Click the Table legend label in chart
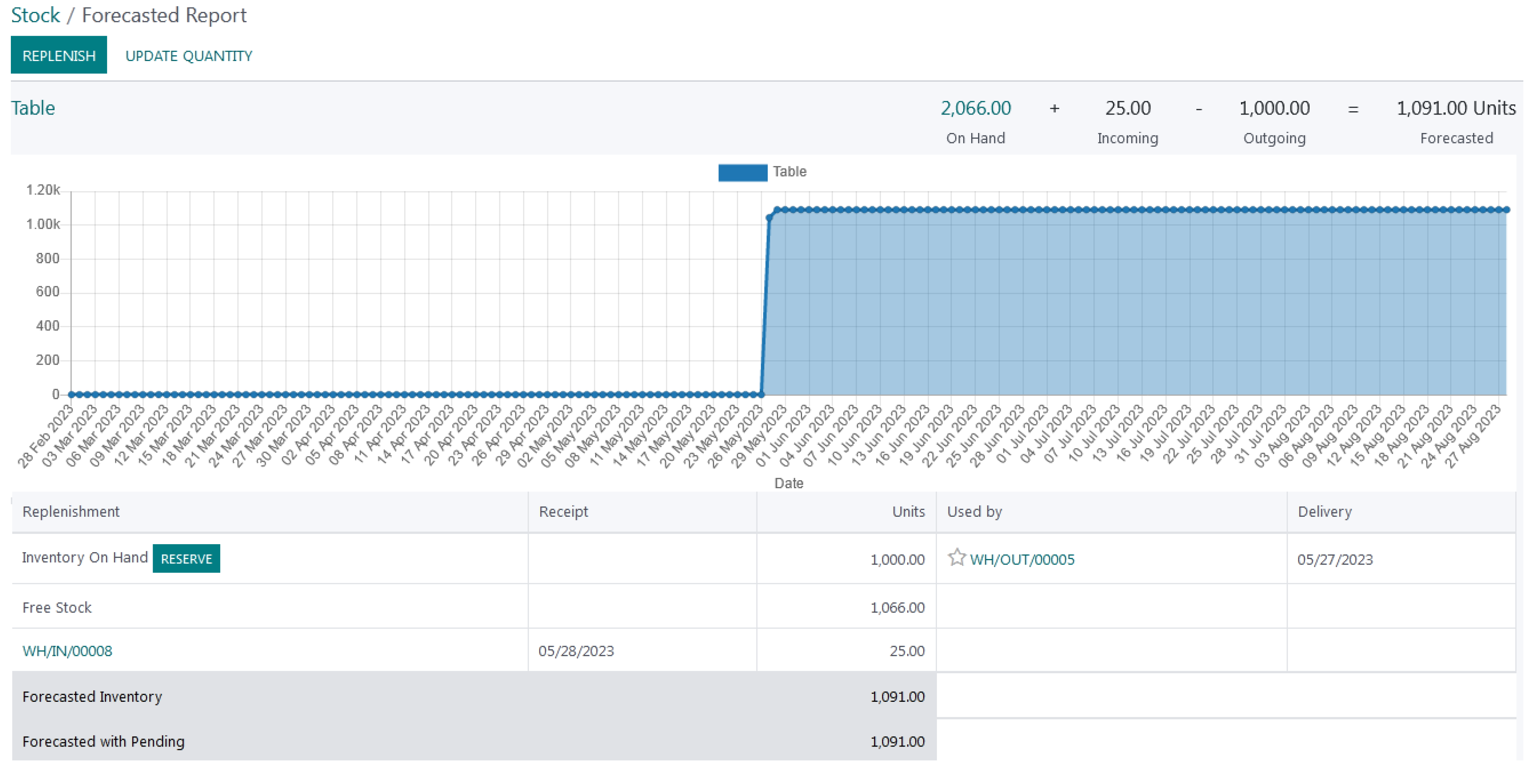 pyautogui.click(x=789, y=172)
